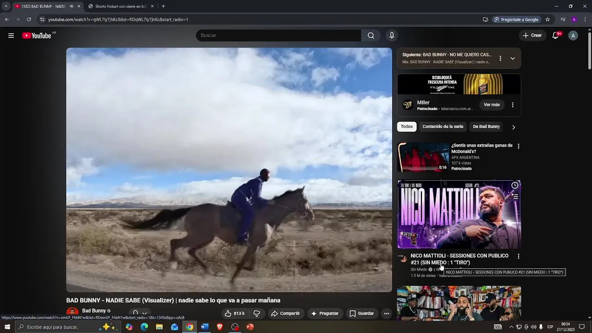The height and width of the screenshot is (333, 592).
Task: Open the McDonald's ad thumbnail
Action: (x=424, y=157)
